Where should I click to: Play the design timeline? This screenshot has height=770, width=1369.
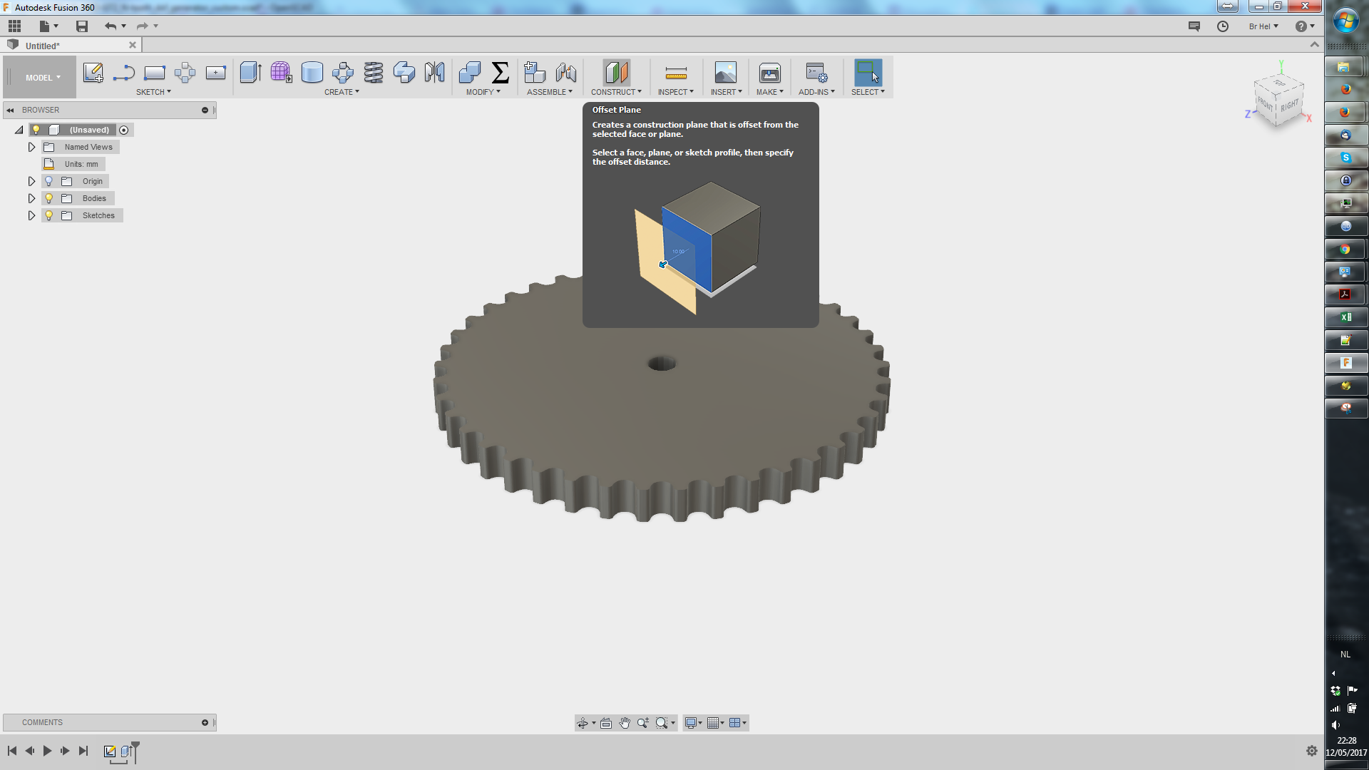[x=47, y=751]
